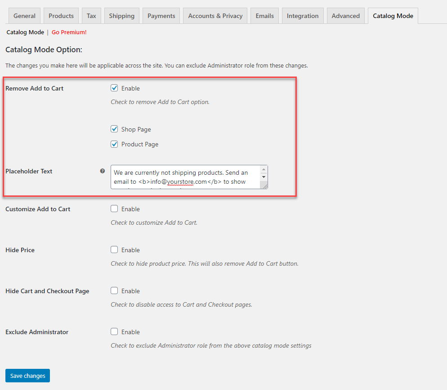Click 'Check to remove Add to Cart option.' text
The image size is (447, 390).
coord(160,102)
